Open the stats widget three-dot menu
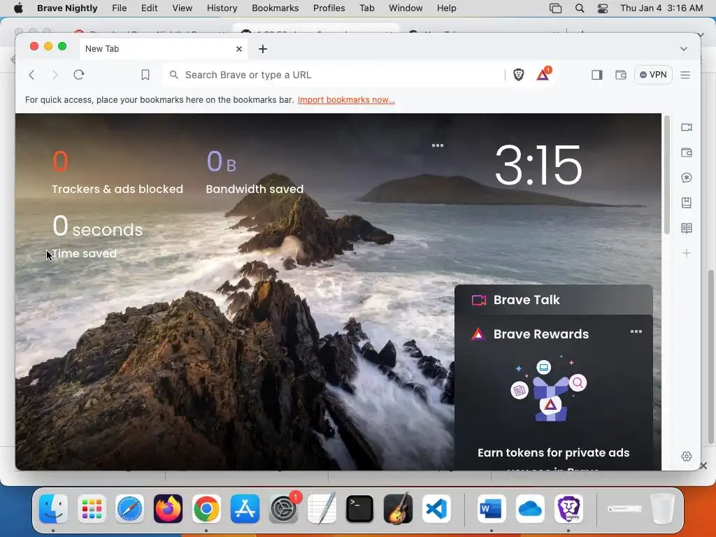 (438, 145)
